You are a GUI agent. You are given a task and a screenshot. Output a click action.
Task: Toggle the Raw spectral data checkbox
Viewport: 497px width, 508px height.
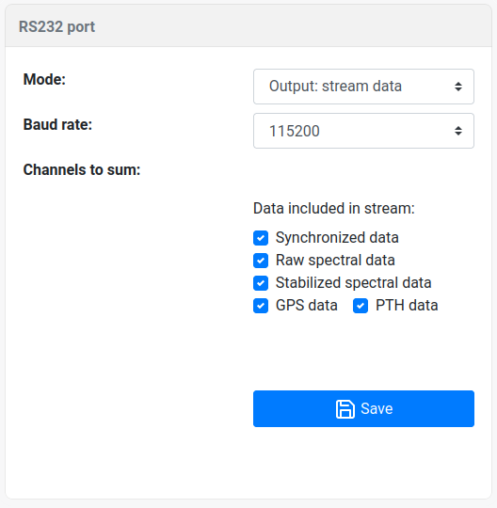click(261, 261)
